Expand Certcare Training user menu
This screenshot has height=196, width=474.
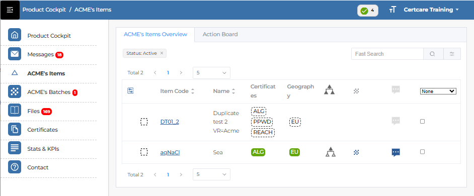pos(431,10)
